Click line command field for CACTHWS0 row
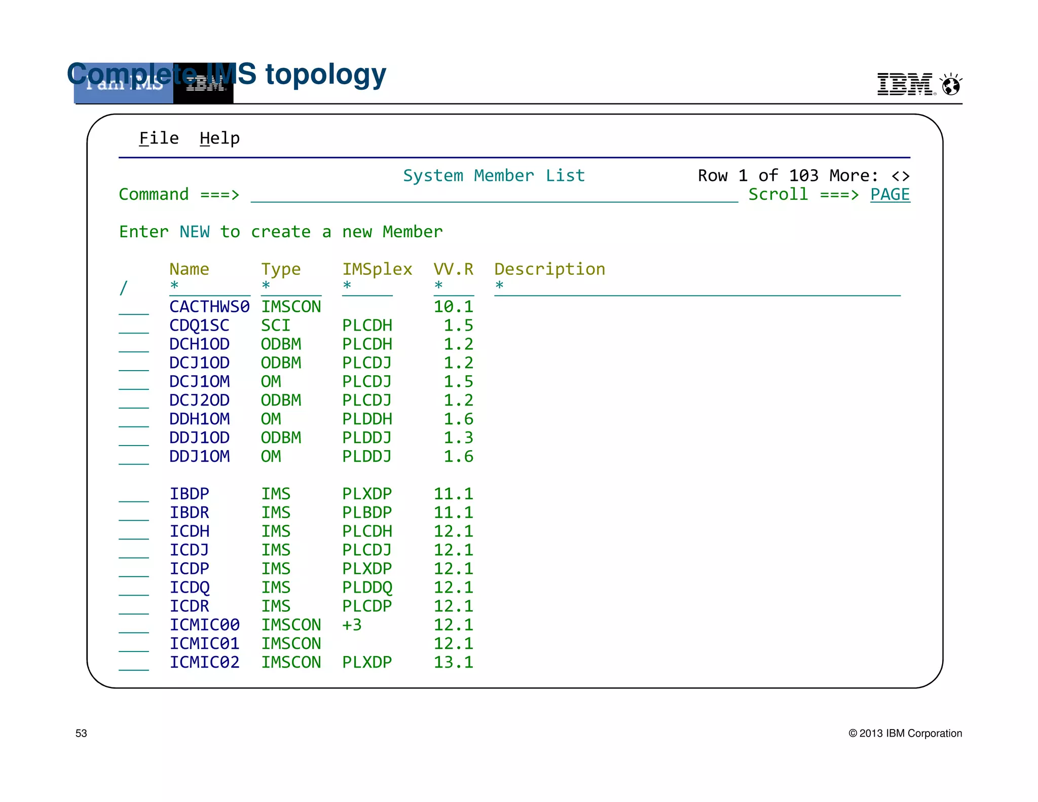This screenshot has width=1038, height=802. [134, 308]
